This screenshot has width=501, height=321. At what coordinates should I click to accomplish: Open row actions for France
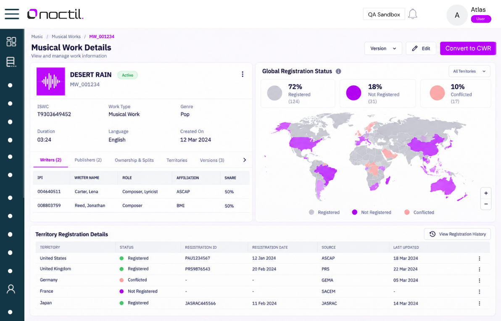coord(479,292)
